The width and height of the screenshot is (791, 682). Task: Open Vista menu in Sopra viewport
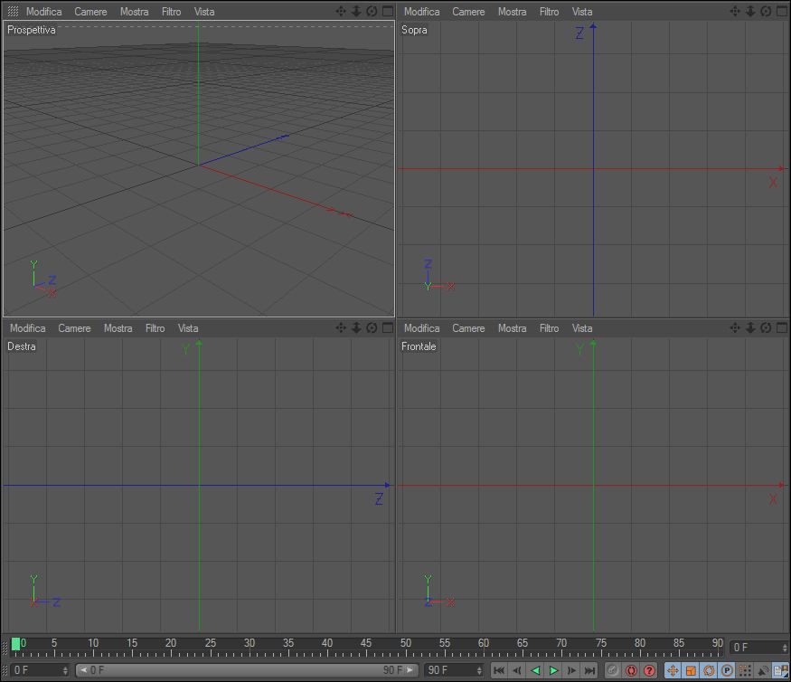click(581, 11)
